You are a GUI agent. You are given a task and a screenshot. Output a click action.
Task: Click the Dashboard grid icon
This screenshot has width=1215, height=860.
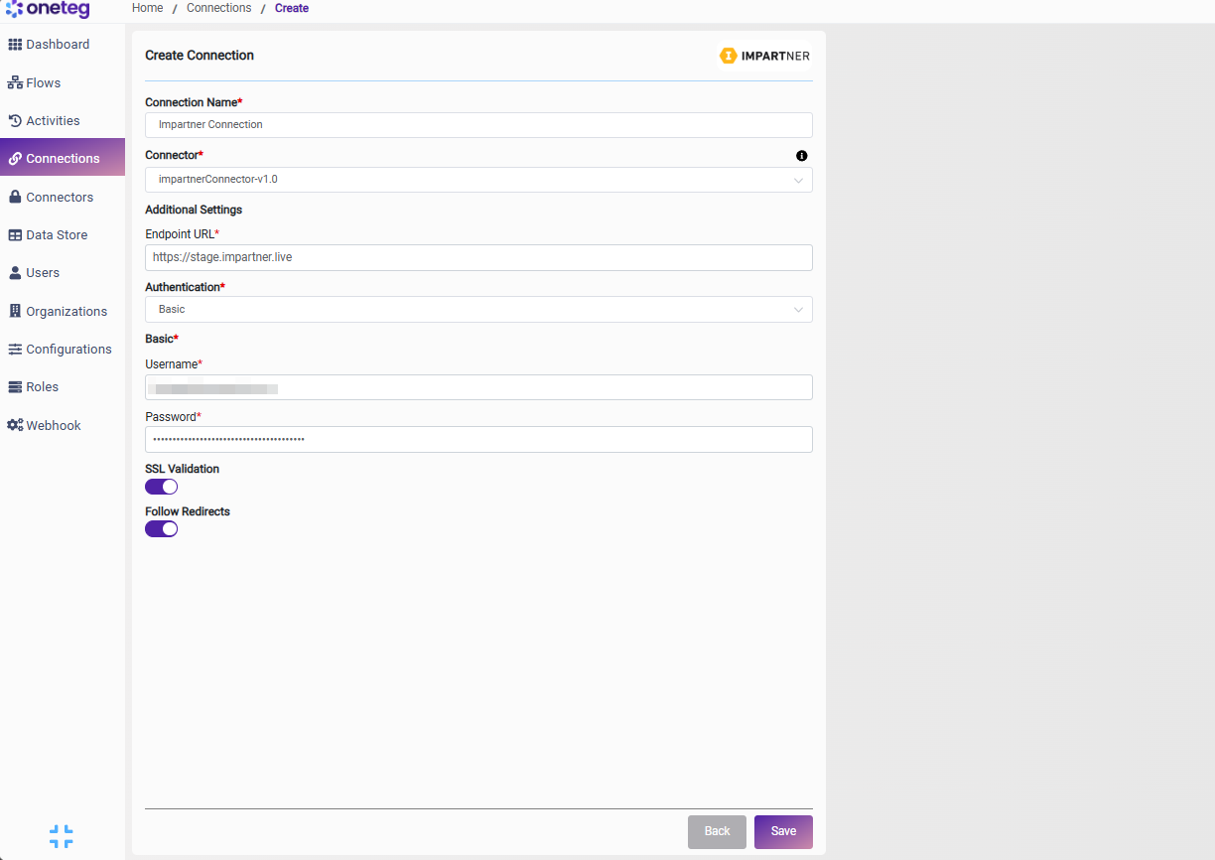point(15,45)
